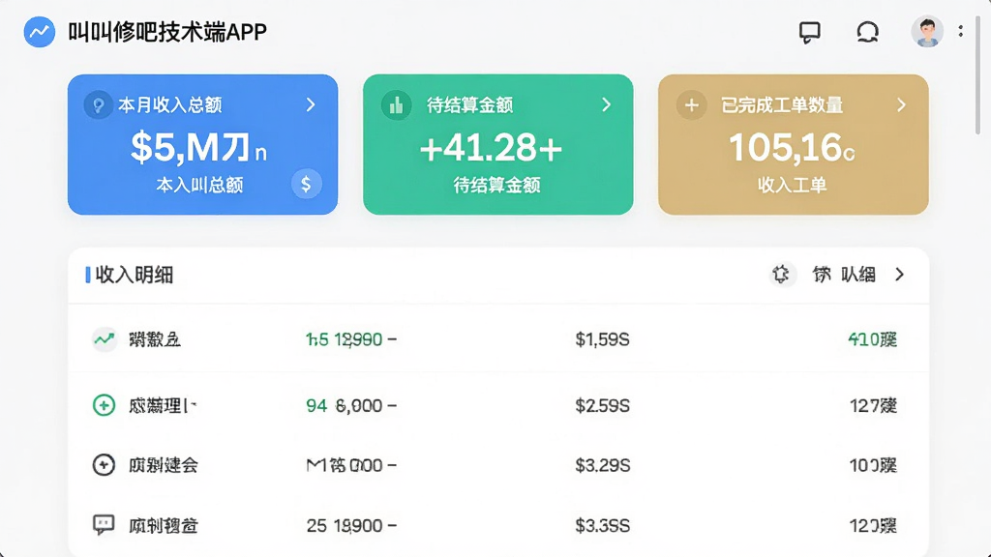Click the 叫叫修吧技术端APP title

click(x=167, y=32)
